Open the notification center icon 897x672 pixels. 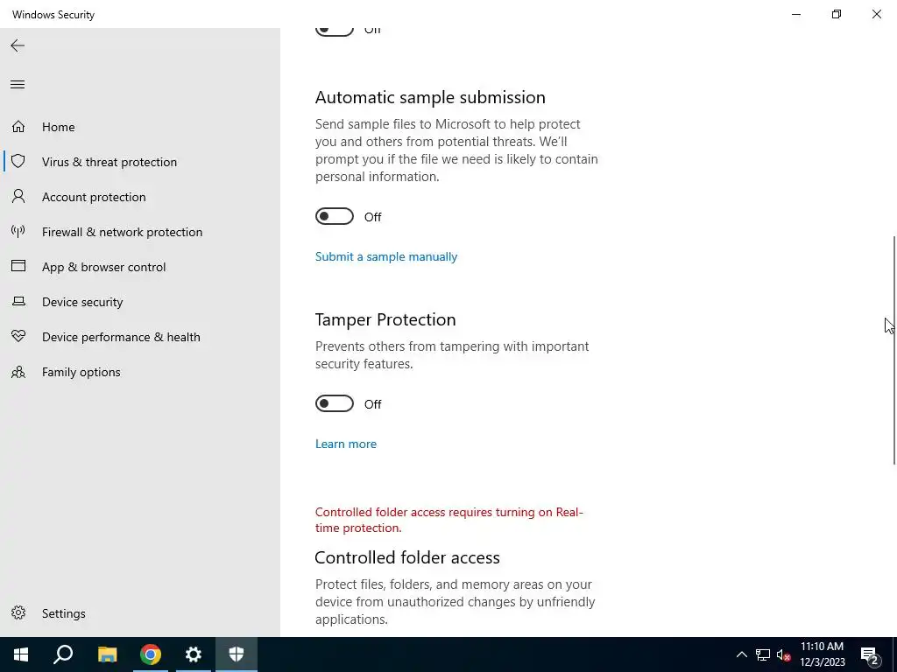[x=870, y=654]
